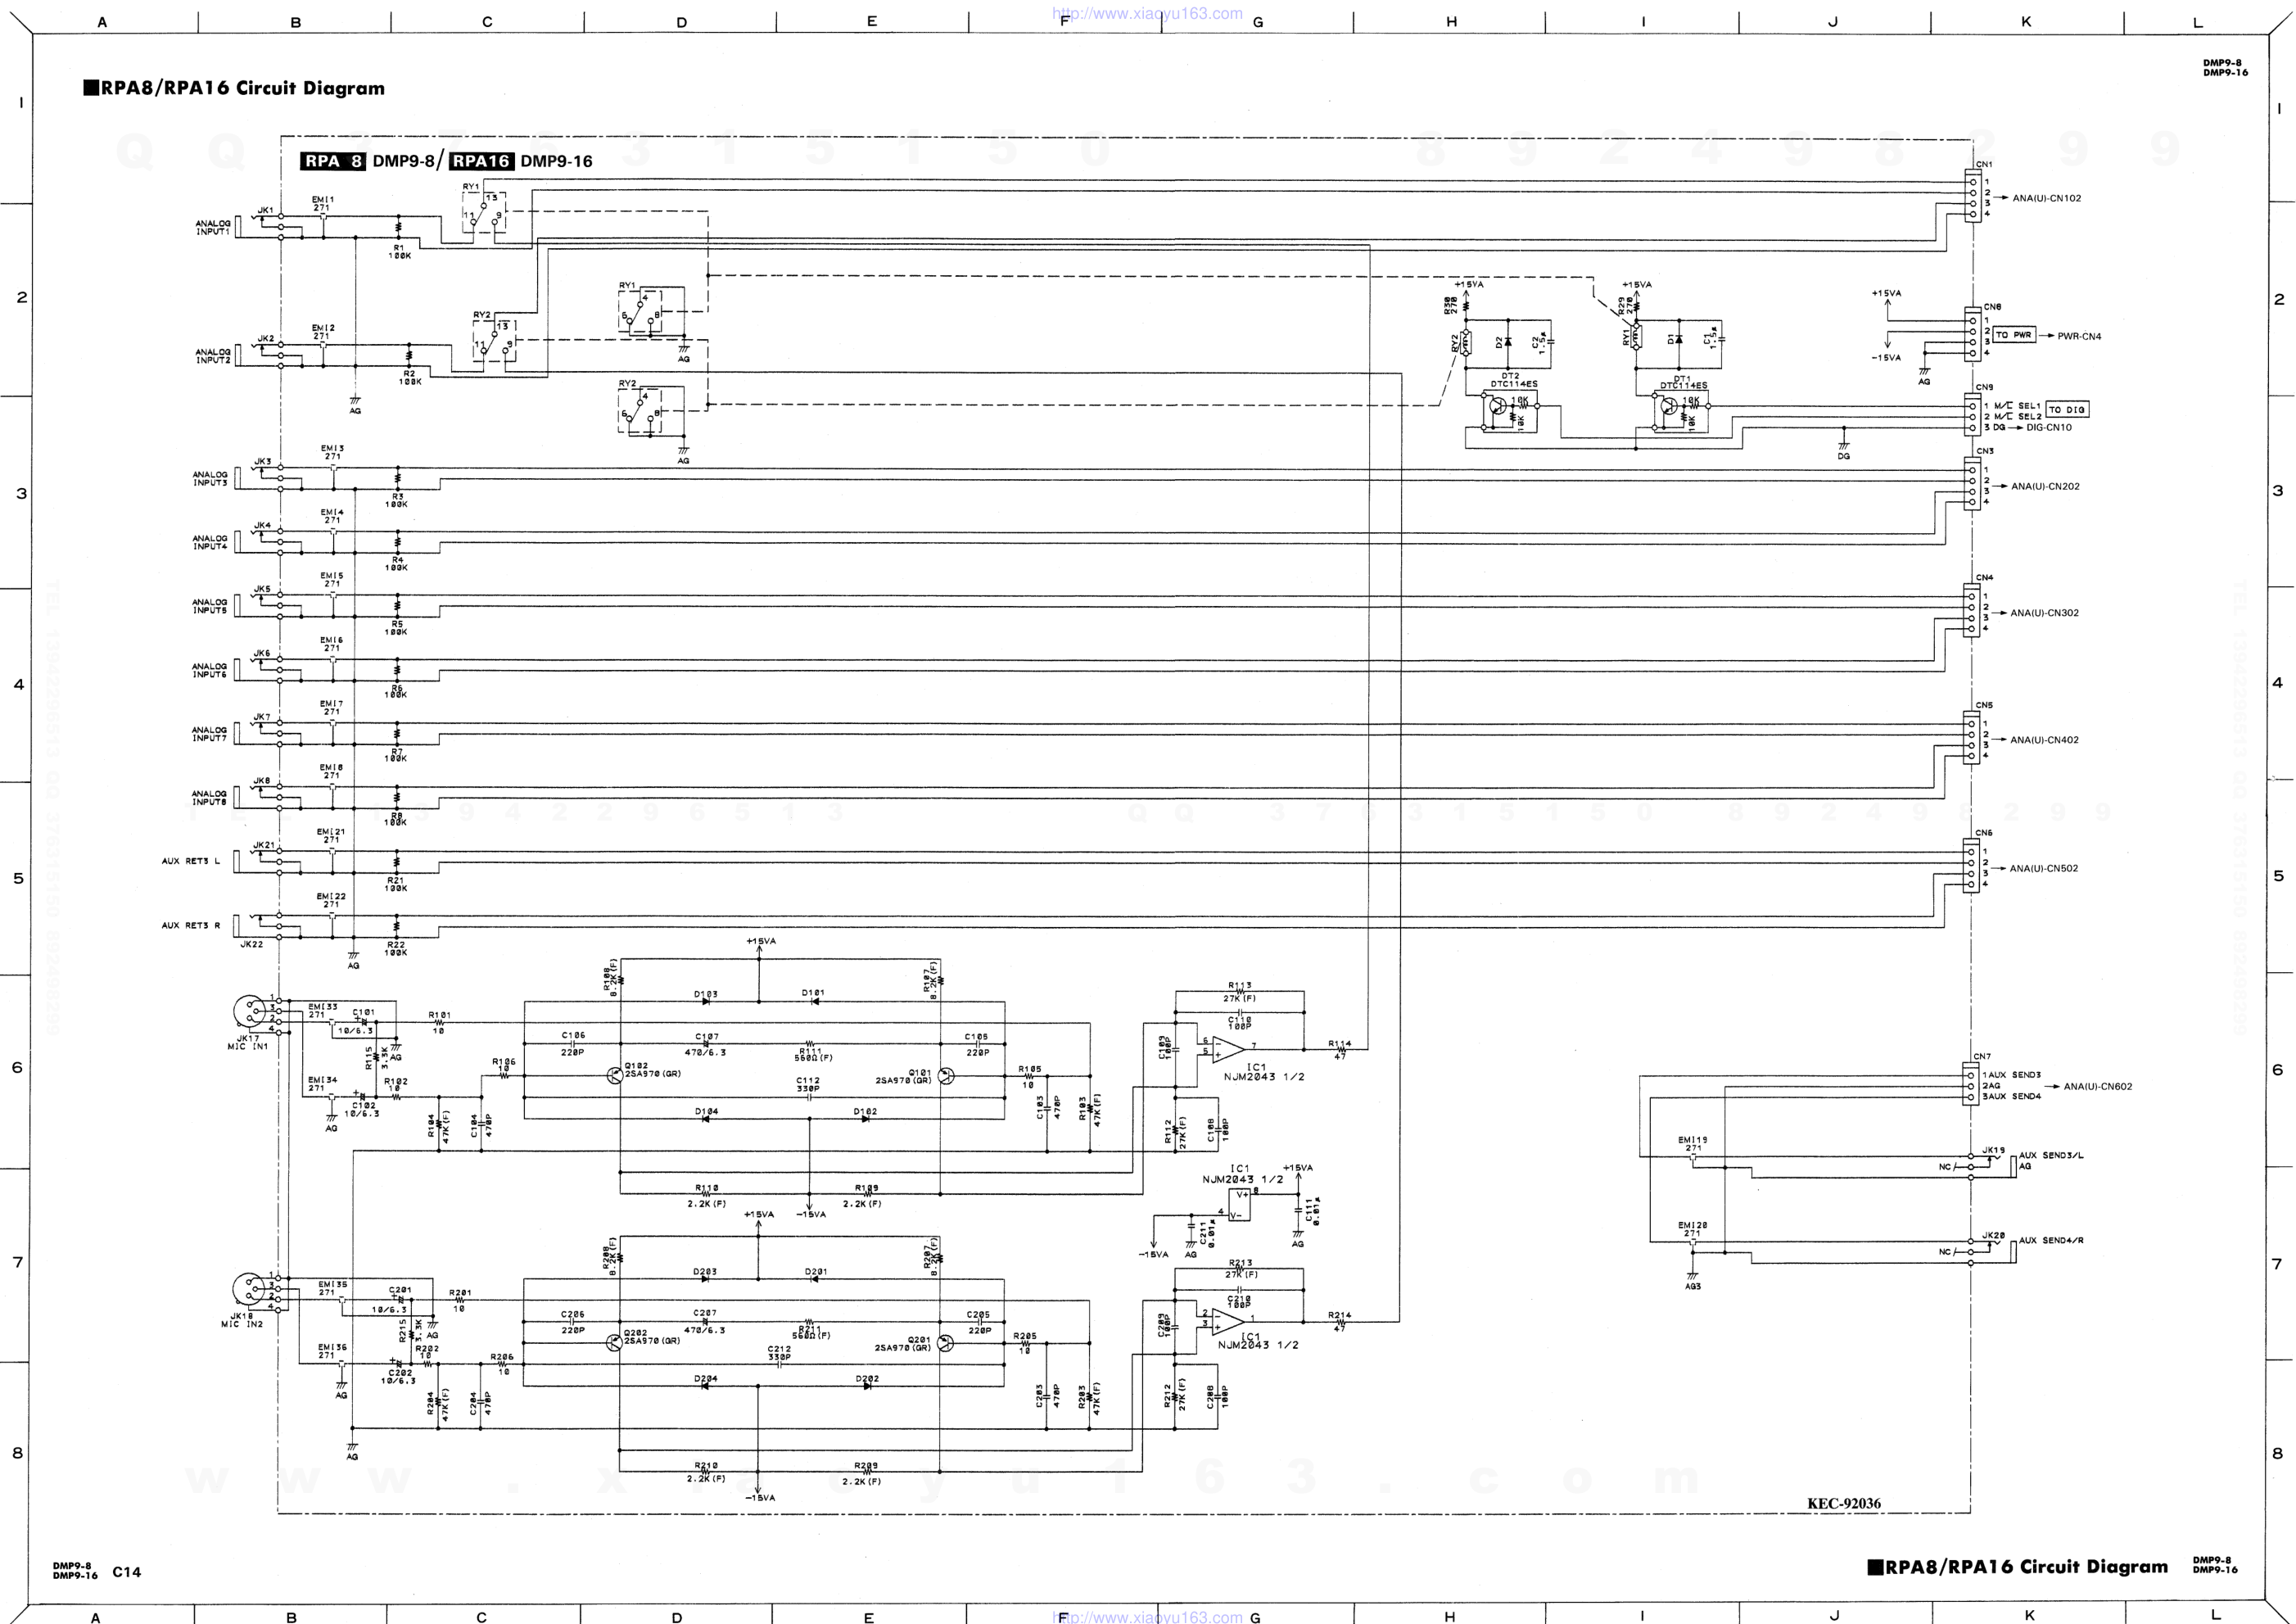This screenshot has width=2296, height=1624.
Task: Click the AUX SEND4/R jack label
Action: coord(2051,1240)
